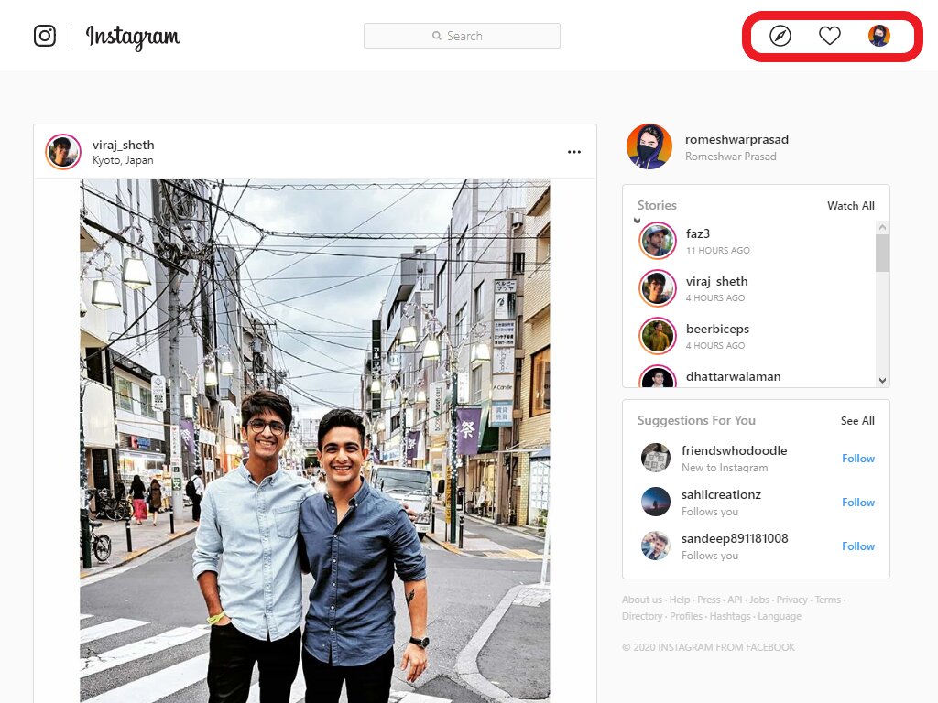Open the Jobs footer link
The image size is (938, 703).
point(759,600)
